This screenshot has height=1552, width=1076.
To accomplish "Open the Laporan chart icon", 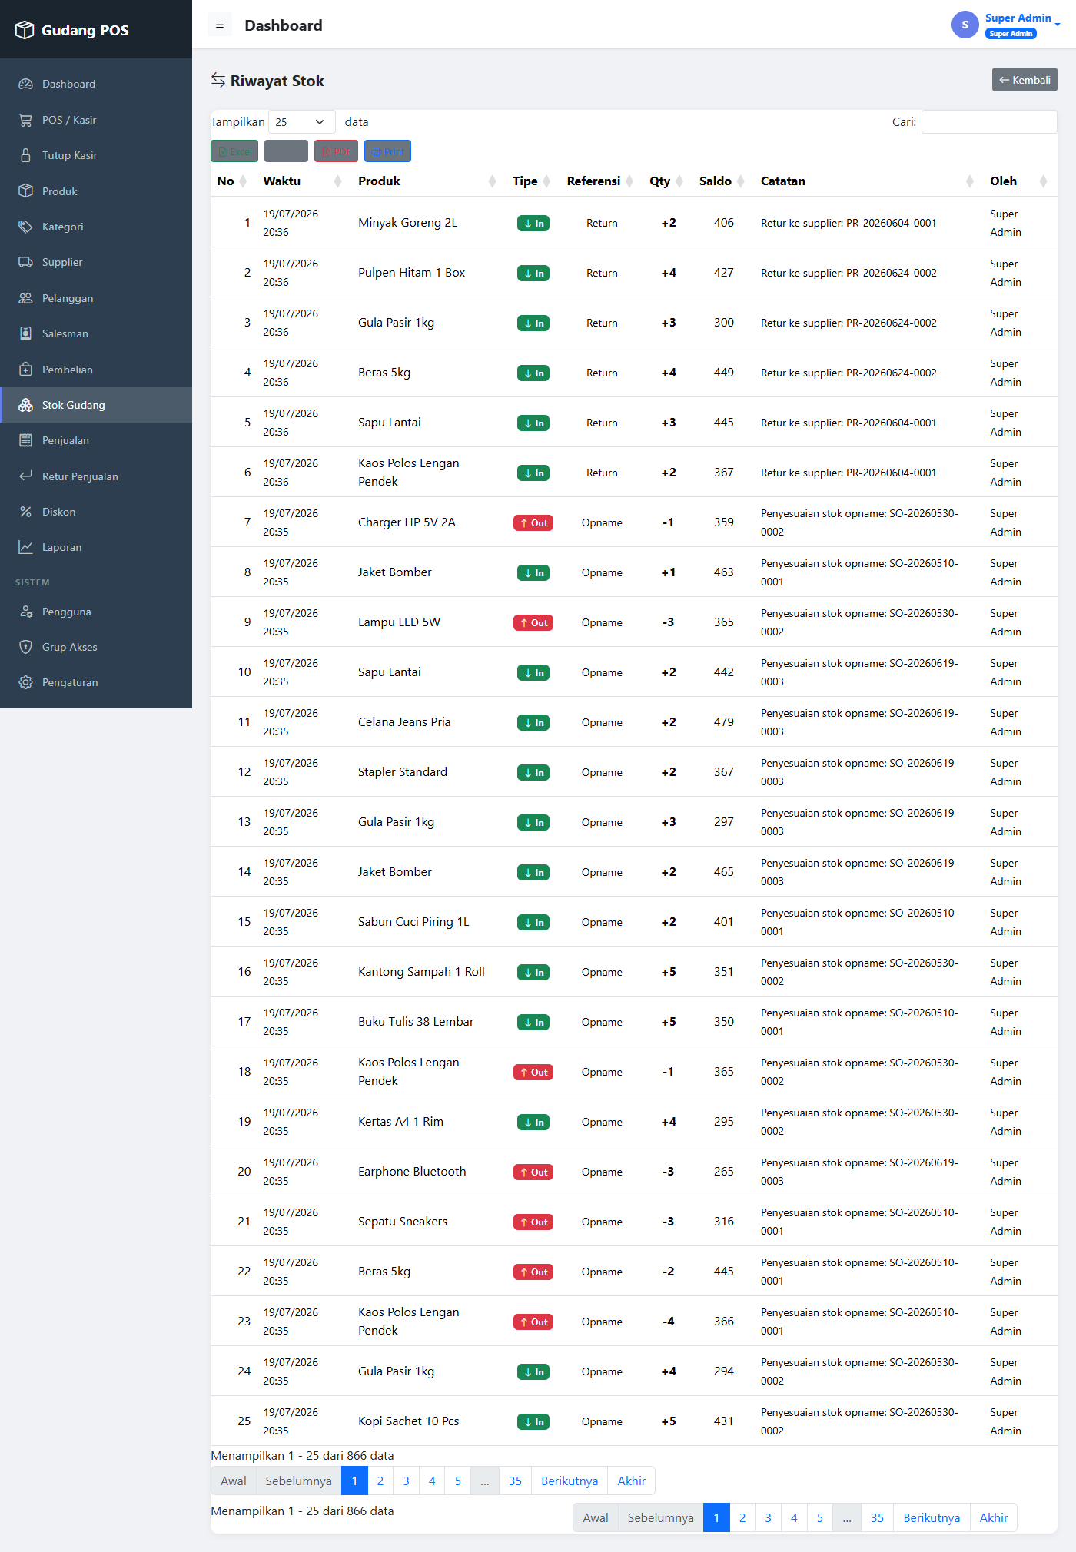I will point(25,547).
